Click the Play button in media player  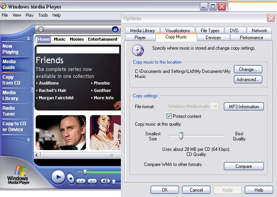click(x=58, y=177)
